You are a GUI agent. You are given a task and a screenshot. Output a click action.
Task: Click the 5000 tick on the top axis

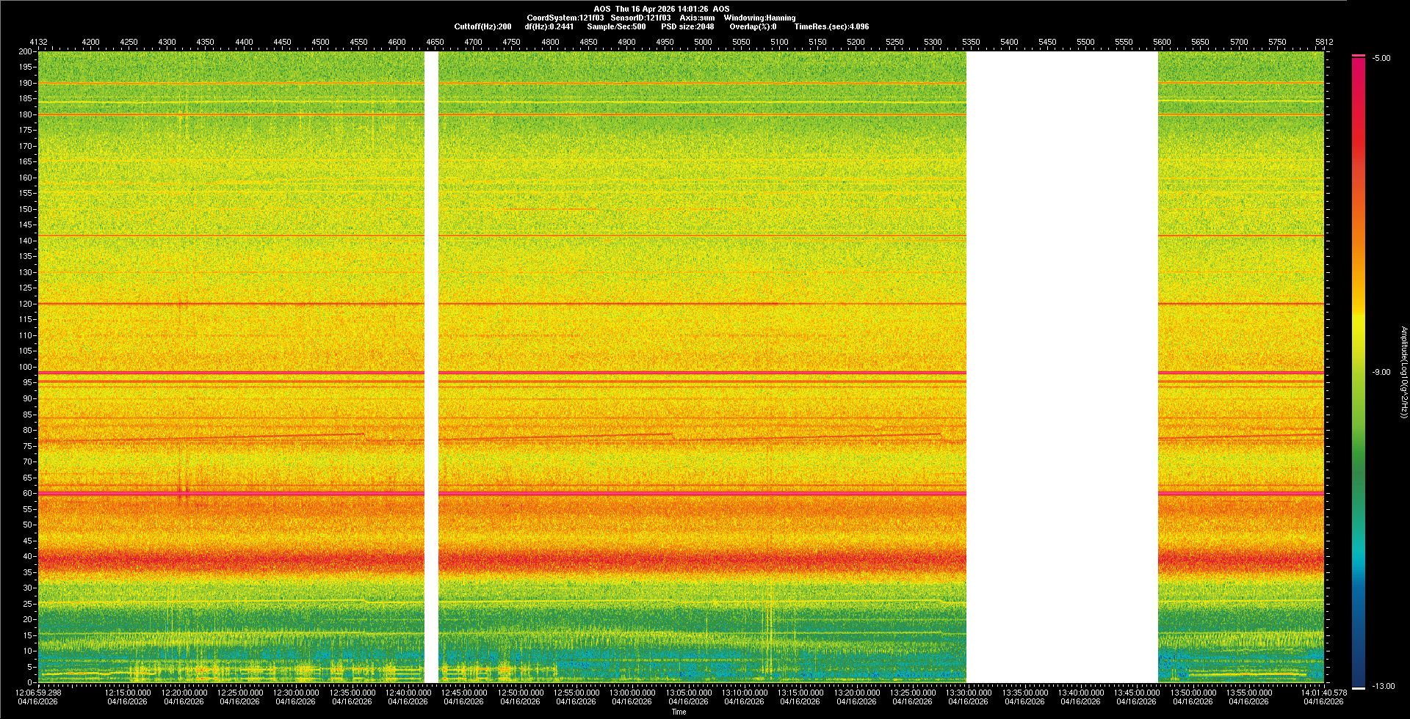703,42
